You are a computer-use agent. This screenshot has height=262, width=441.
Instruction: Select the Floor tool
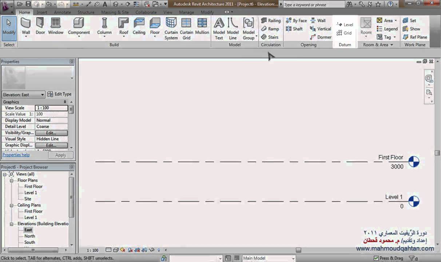pos(155,28)
